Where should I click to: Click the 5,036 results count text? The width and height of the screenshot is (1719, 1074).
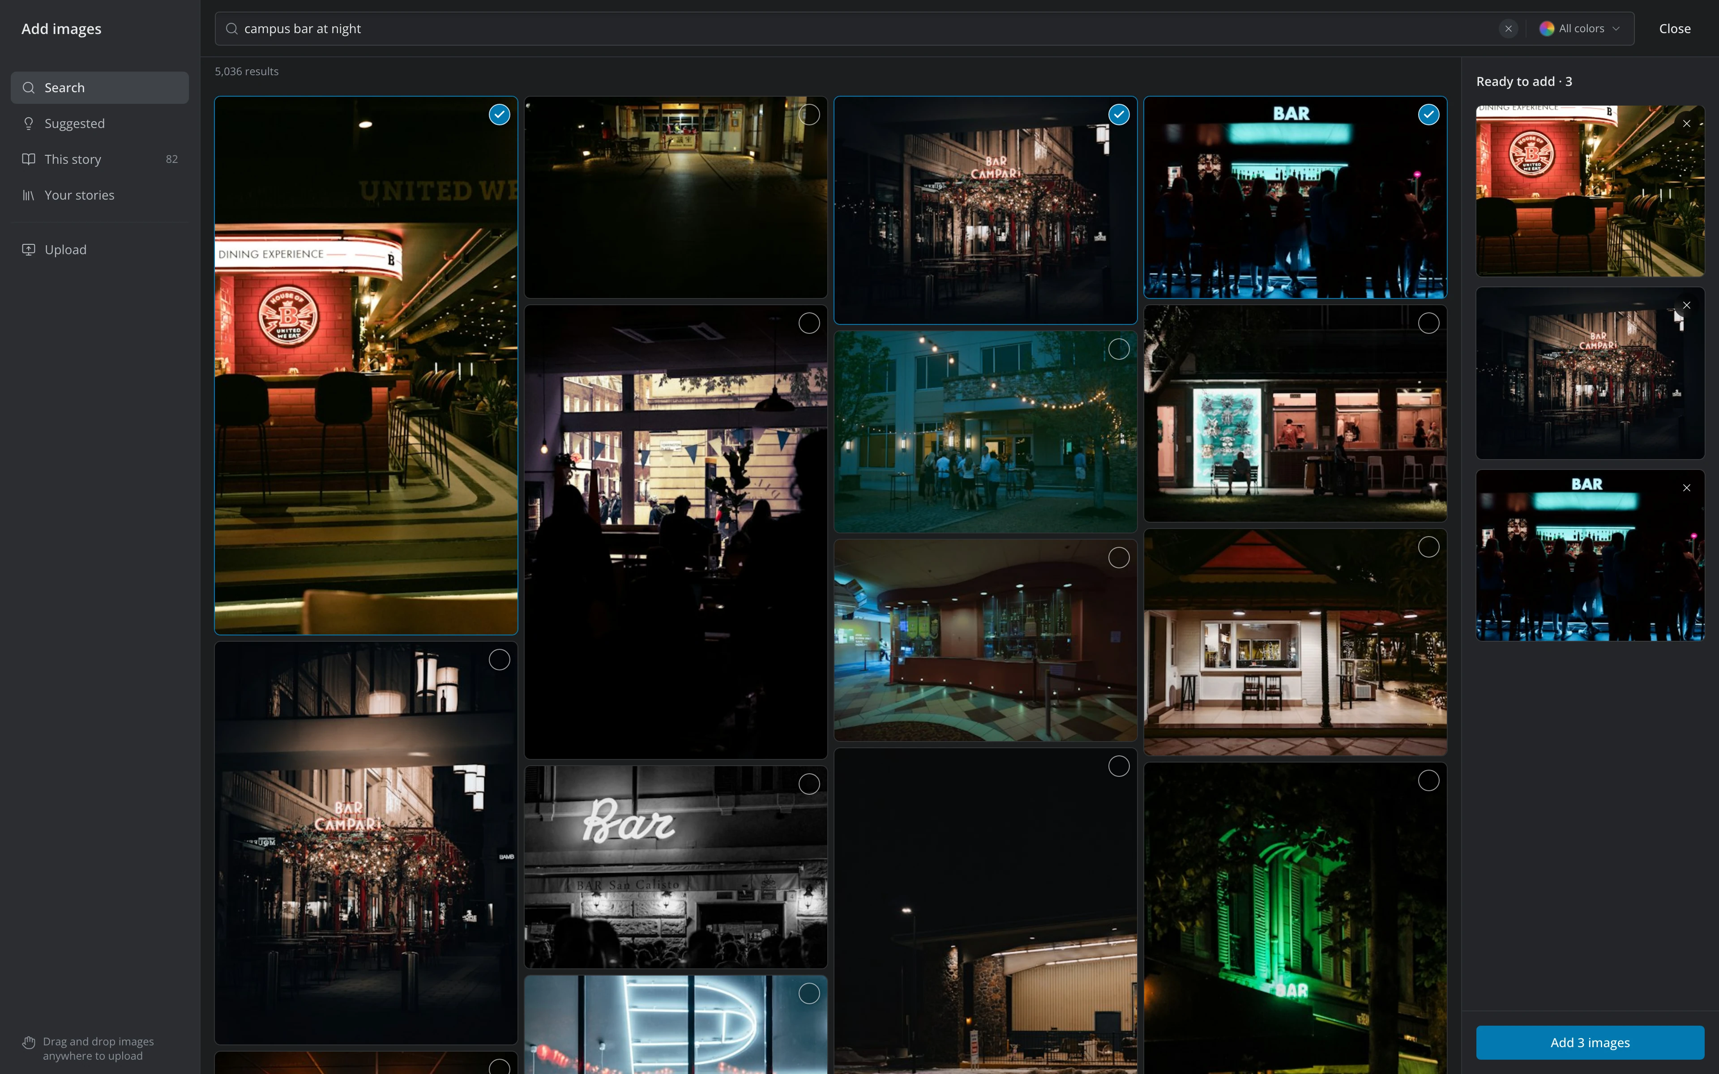tap(247, 71)
